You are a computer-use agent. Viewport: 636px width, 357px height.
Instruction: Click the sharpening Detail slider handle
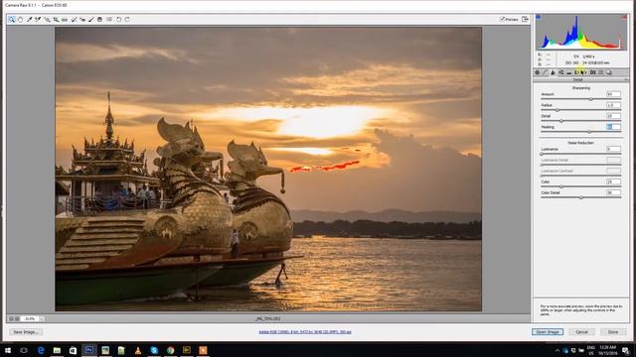[561, 121]
